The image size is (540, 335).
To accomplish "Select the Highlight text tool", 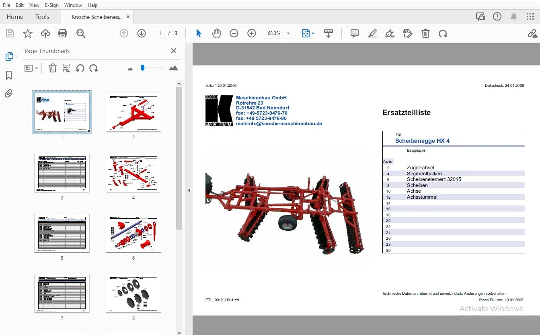I will pos(372,33).
